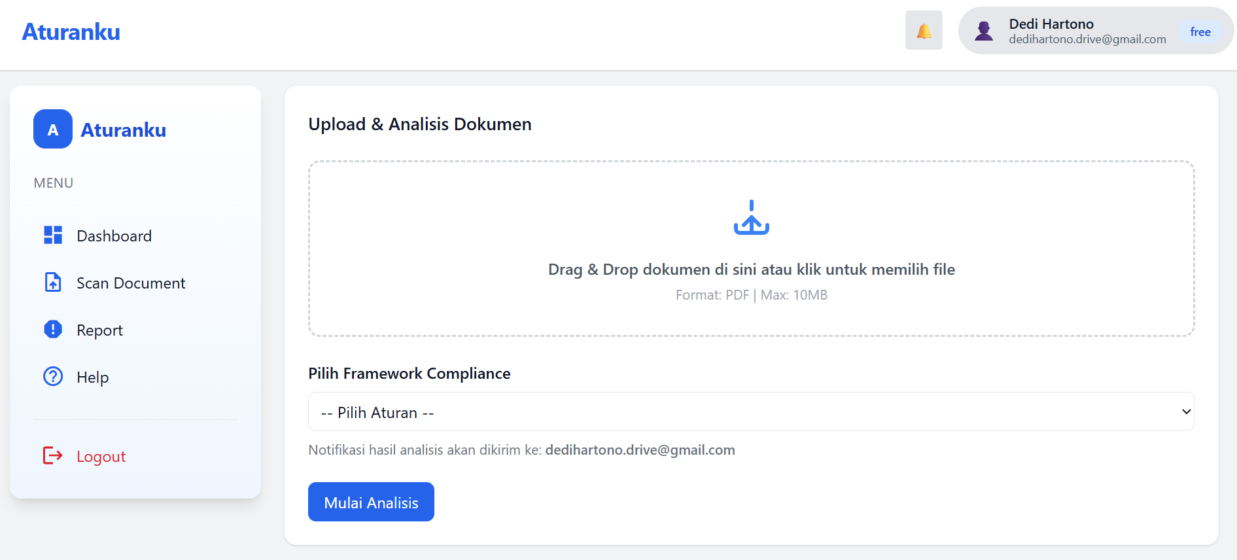Open the Help menu item
Viewport: 1237px width, 560px height.
click(x=135, y=377)
